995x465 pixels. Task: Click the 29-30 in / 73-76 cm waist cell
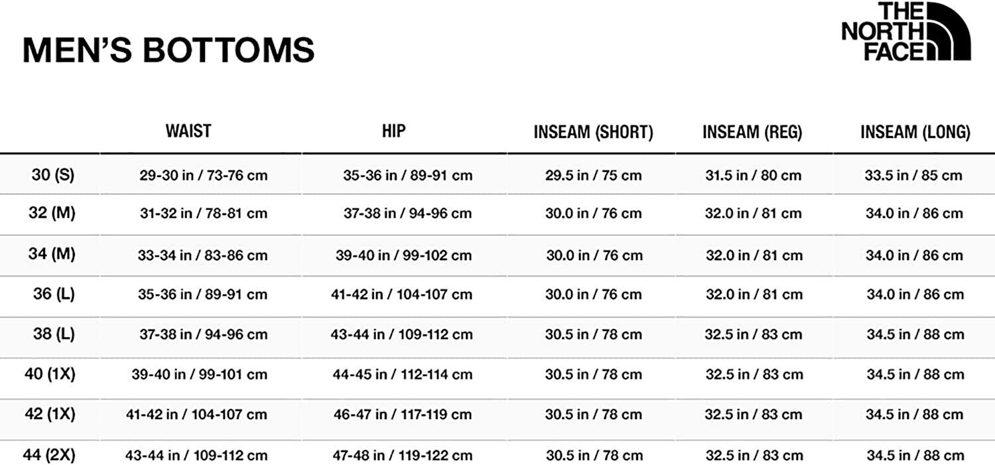[203, 176]
